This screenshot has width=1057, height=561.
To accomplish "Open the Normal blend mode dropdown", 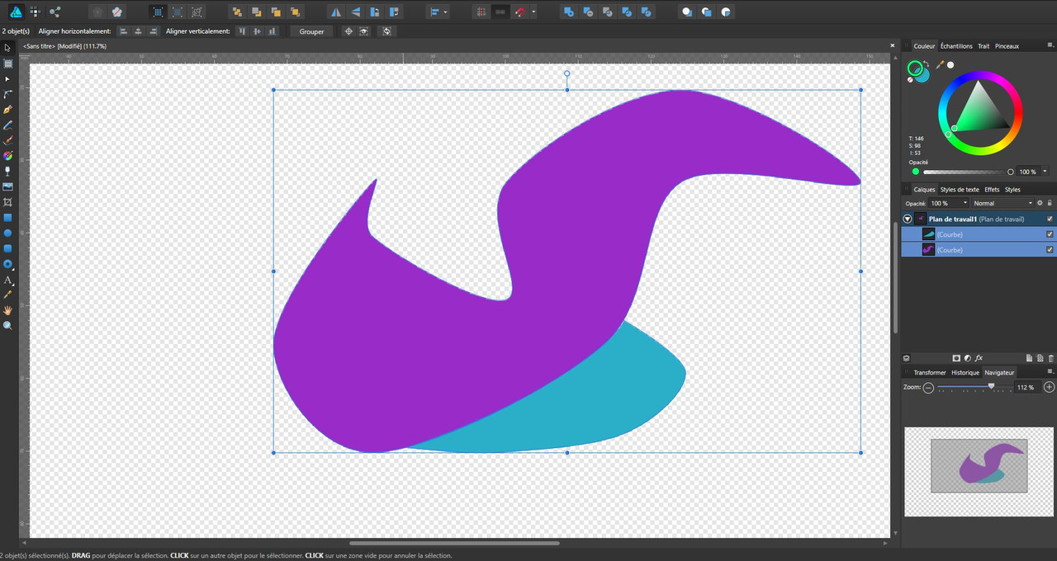I will click(x=1002, y=203).
